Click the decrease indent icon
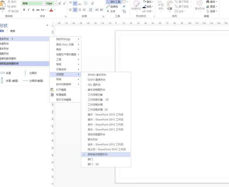229x187 pixels. [97, 10]
